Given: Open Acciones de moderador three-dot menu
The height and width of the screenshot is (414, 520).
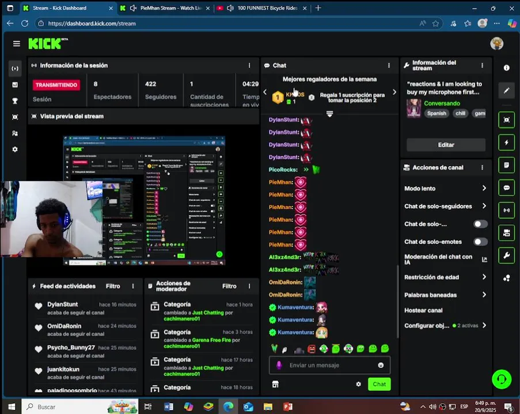Looking at the screenshot, I should click(249, 286).
